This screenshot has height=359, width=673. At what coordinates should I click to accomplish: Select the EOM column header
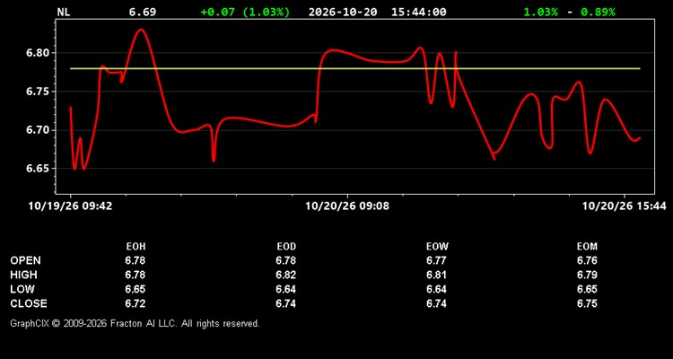[587, 247]
